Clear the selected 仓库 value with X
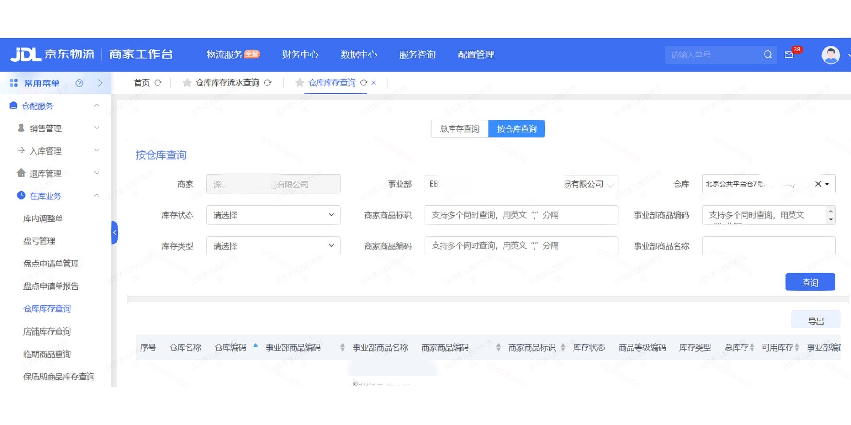 (818, 184)
